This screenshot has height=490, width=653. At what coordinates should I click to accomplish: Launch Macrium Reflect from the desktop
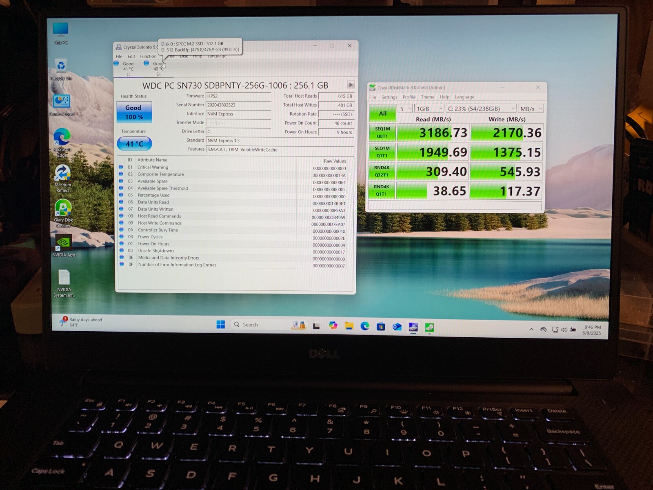click(x=62, y=178)
